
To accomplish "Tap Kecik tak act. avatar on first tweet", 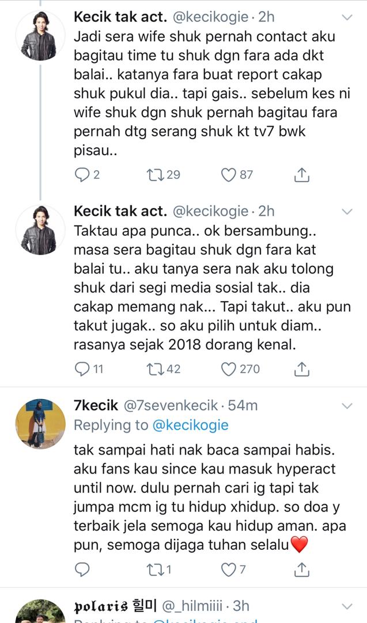I will (40, 36).
